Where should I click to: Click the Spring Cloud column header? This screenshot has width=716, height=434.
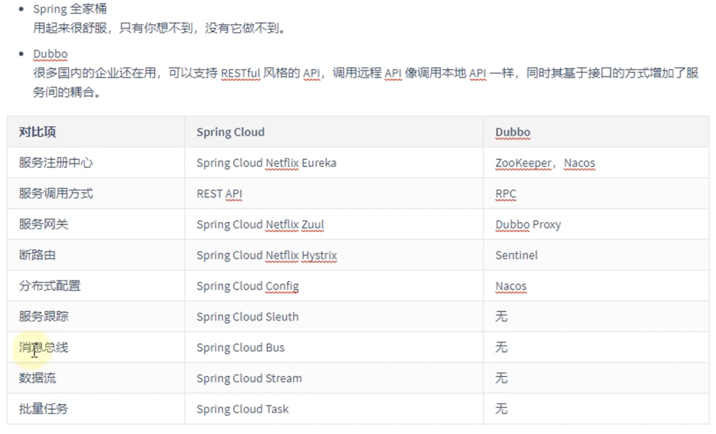coord(231,132)
